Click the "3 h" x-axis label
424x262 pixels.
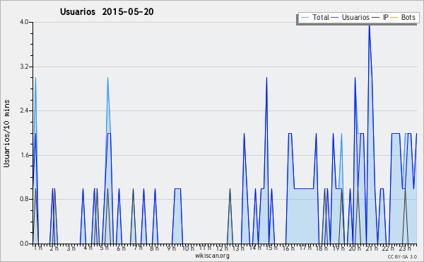(71, 248)
